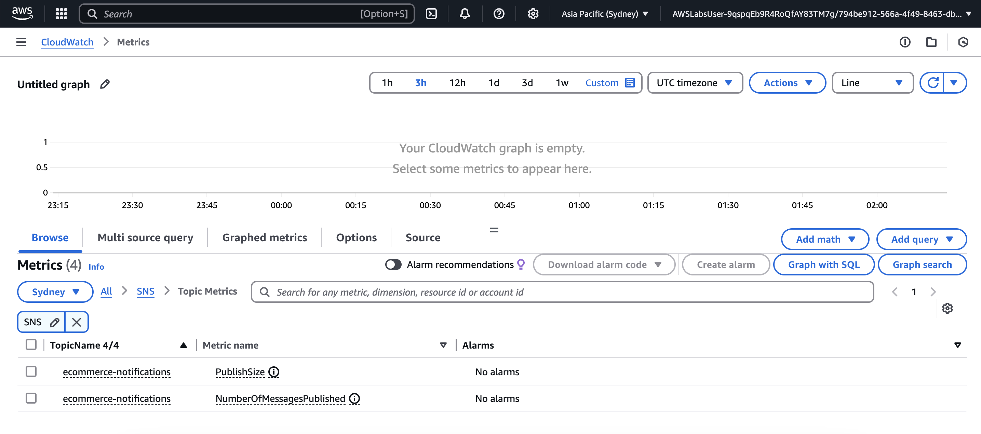Screen dimensions: 981x434
Task: Open the AWS home logo
Action: click(22, 13)
